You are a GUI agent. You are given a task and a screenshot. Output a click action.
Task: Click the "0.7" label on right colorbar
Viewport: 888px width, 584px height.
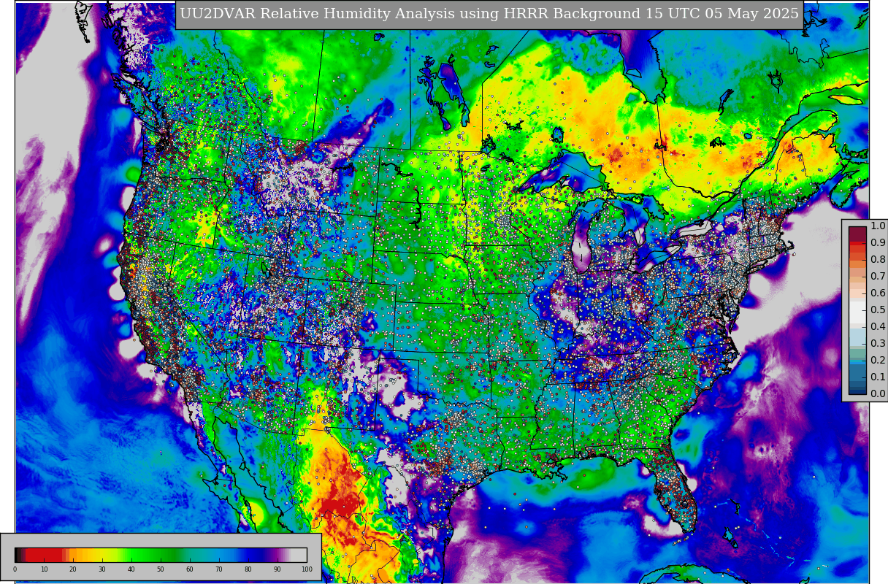pyautogui.click(x=878, y=276)
